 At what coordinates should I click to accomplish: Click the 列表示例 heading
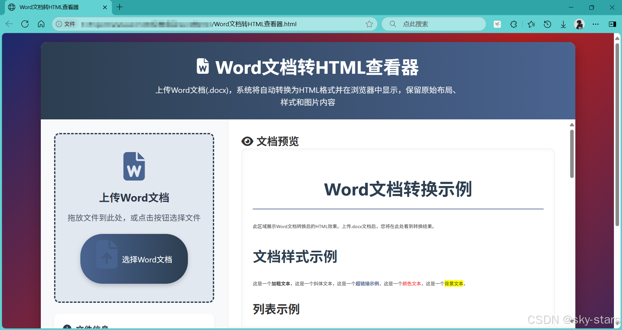point(276,309)
